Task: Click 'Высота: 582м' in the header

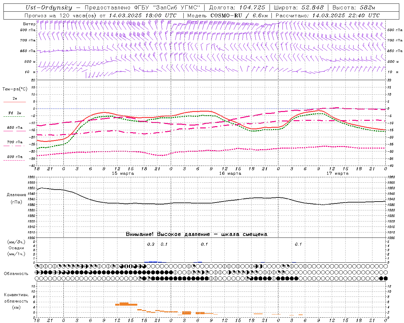Action: [x=354, y=8]
